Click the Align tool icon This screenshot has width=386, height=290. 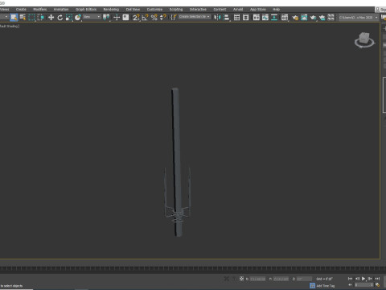[226, 18]
